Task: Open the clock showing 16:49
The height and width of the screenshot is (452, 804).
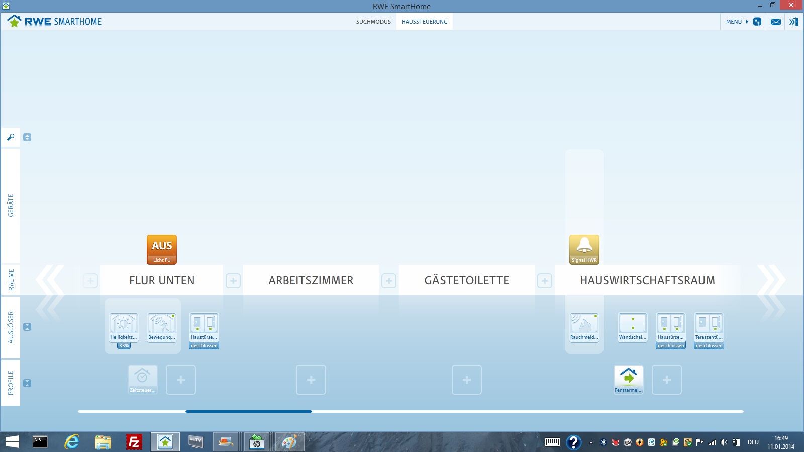Action: pos(781,442)
